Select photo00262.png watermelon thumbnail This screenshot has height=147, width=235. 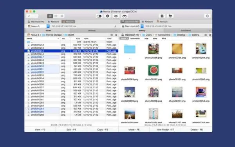(x=153, y=70)
